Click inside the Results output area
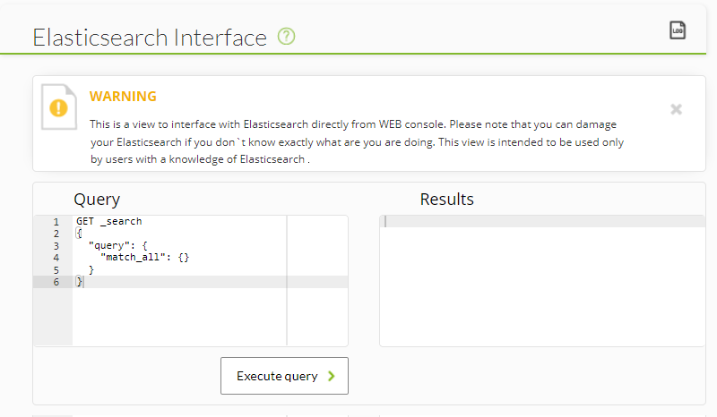This screenshot has width=717, height=417. [542, 281]
